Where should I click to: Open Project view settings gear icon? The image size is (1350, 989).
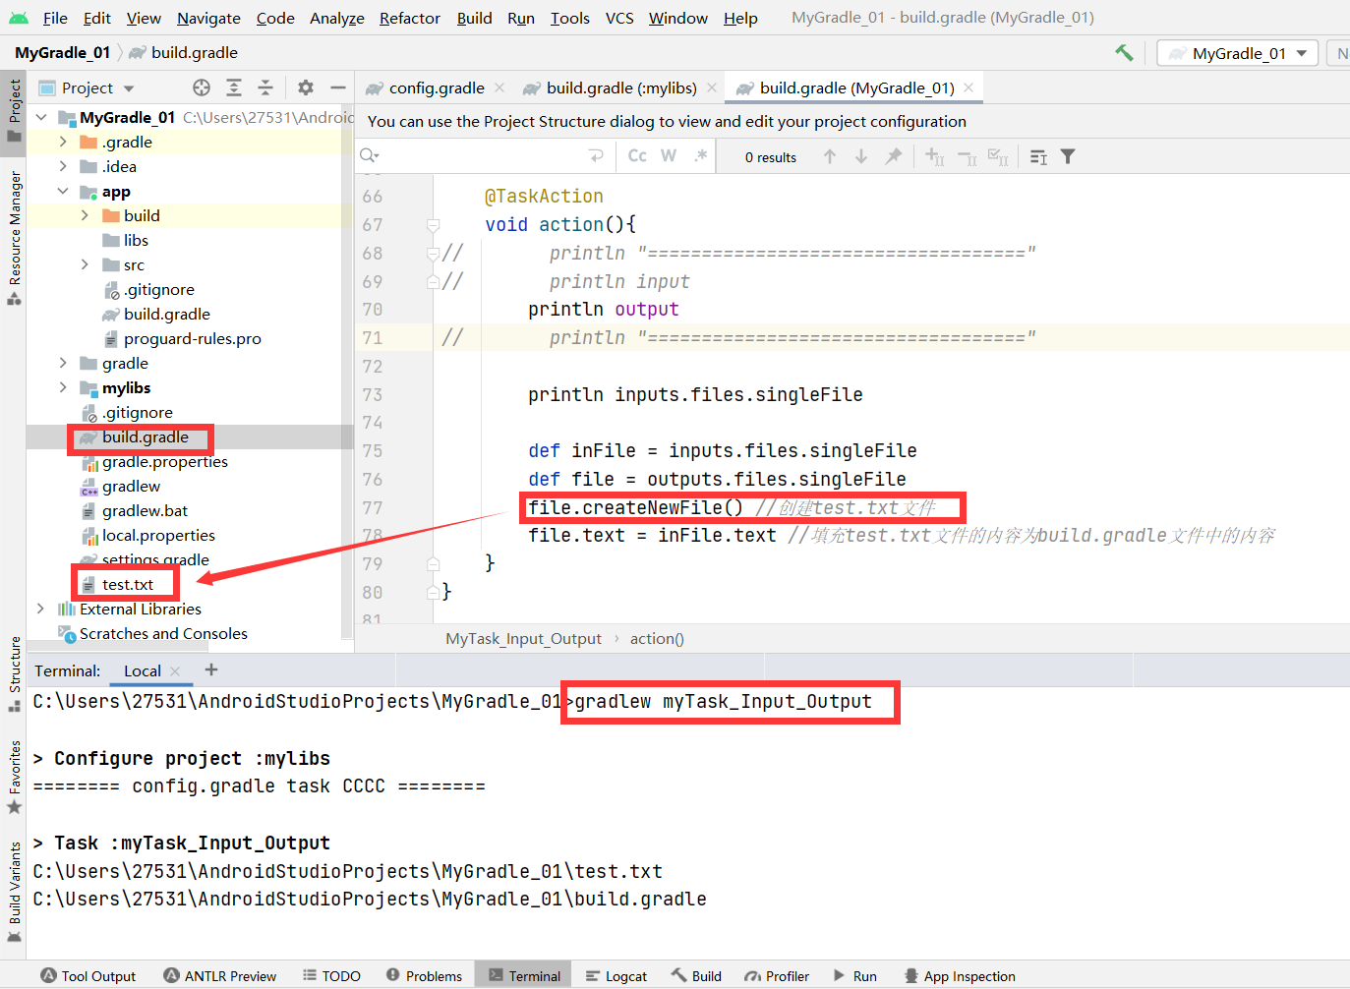[305, 87]
